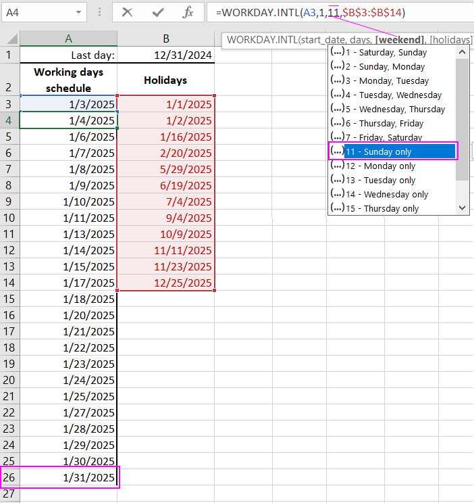Choose '13 - Tuesday only' weekend option
Image resolution: width=474 pixels, height=503 pixels.
(392, 180)
